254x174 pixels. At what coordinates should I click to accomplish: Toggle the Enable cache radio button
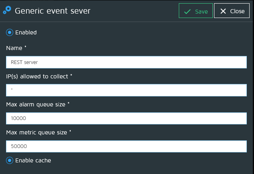[10, 160]
